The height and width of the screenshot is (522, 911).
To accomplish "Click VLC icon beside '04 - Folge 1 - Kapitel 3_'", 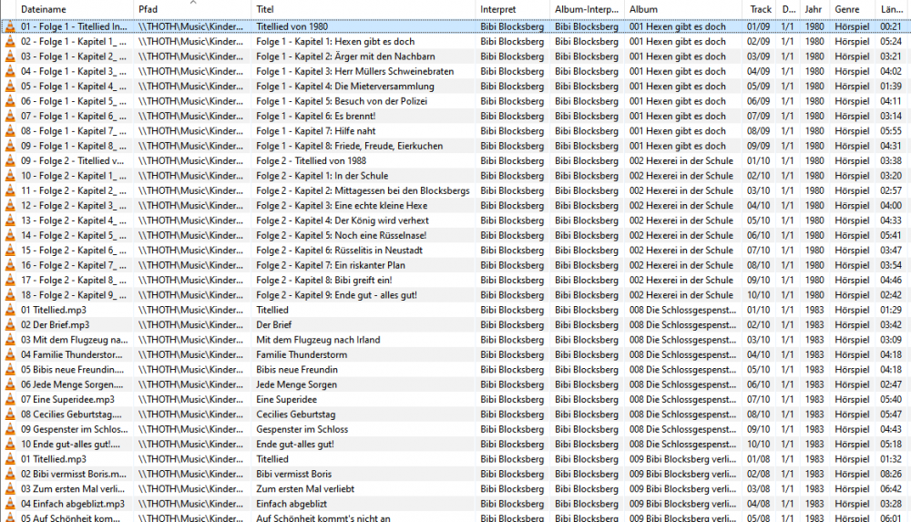I will (10, 71).
